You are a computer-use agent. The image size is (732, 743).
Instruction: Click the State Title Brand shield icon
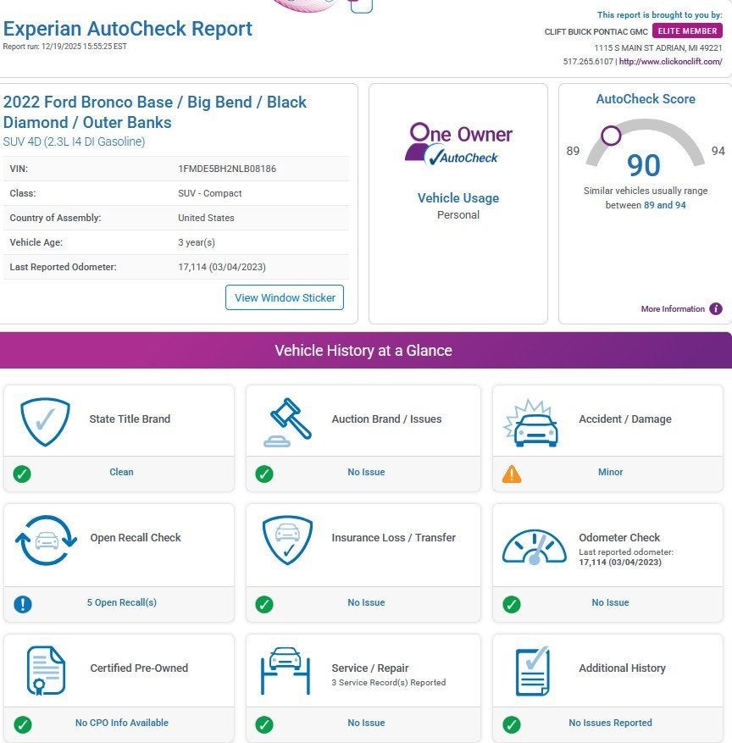pyautogui.click(x=45, y=421)
